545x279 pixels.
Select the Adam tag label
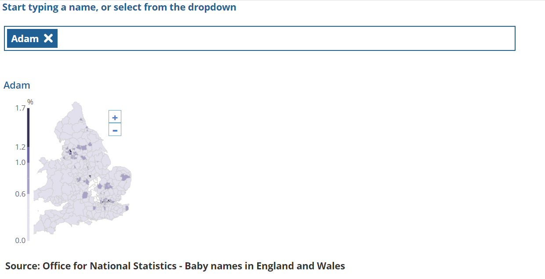click(25, 39)
